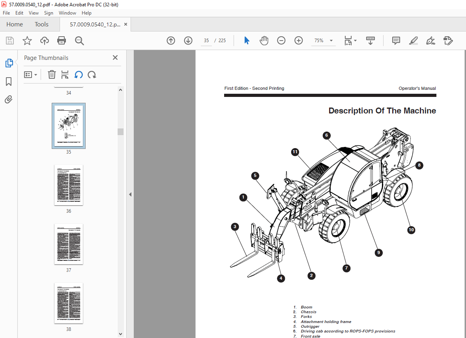Open the 75% zoom level dropdown

pyautogui.click(x=323, y=40)
